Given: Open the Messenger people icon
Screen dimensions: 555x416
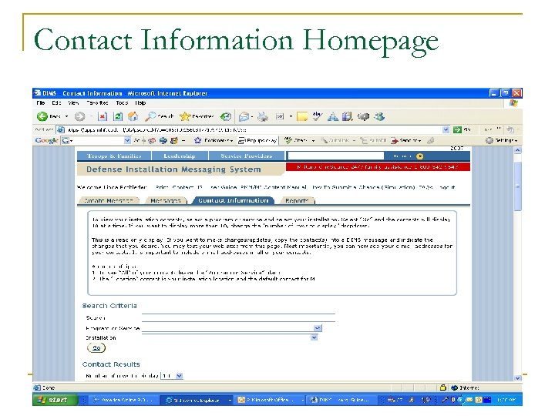Looking at the screenshot, I should point(379,116).
